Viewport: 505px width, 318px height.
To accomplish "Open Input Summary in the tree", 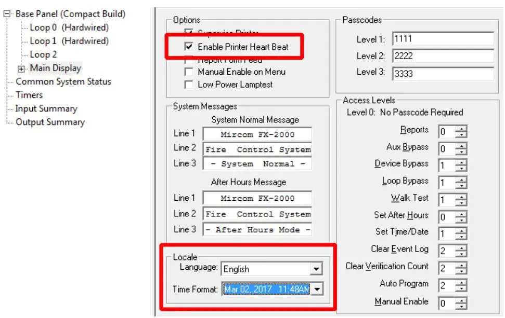I will coord(46,108).
